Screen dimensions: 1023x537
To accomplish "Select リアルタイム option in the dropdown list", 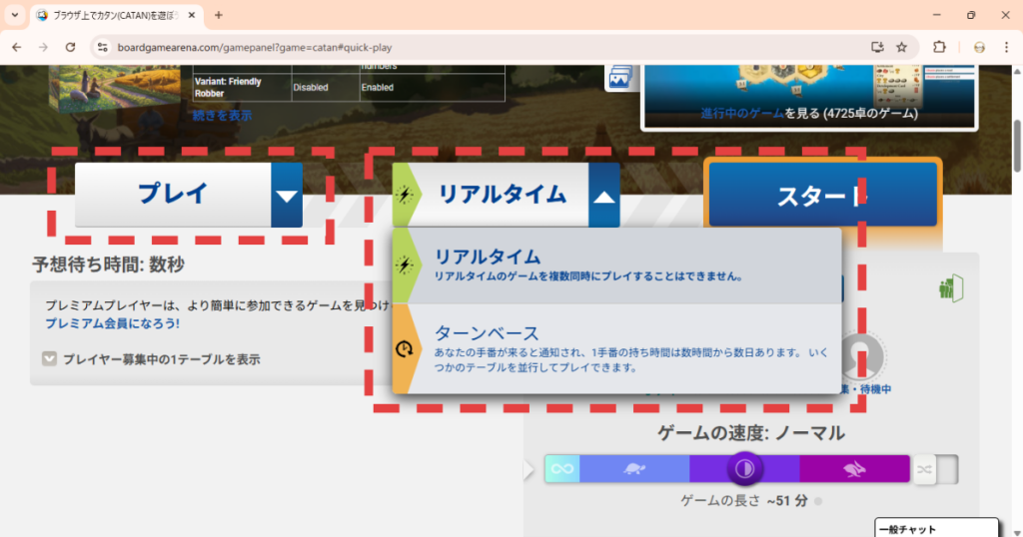I will pos(617,266).
